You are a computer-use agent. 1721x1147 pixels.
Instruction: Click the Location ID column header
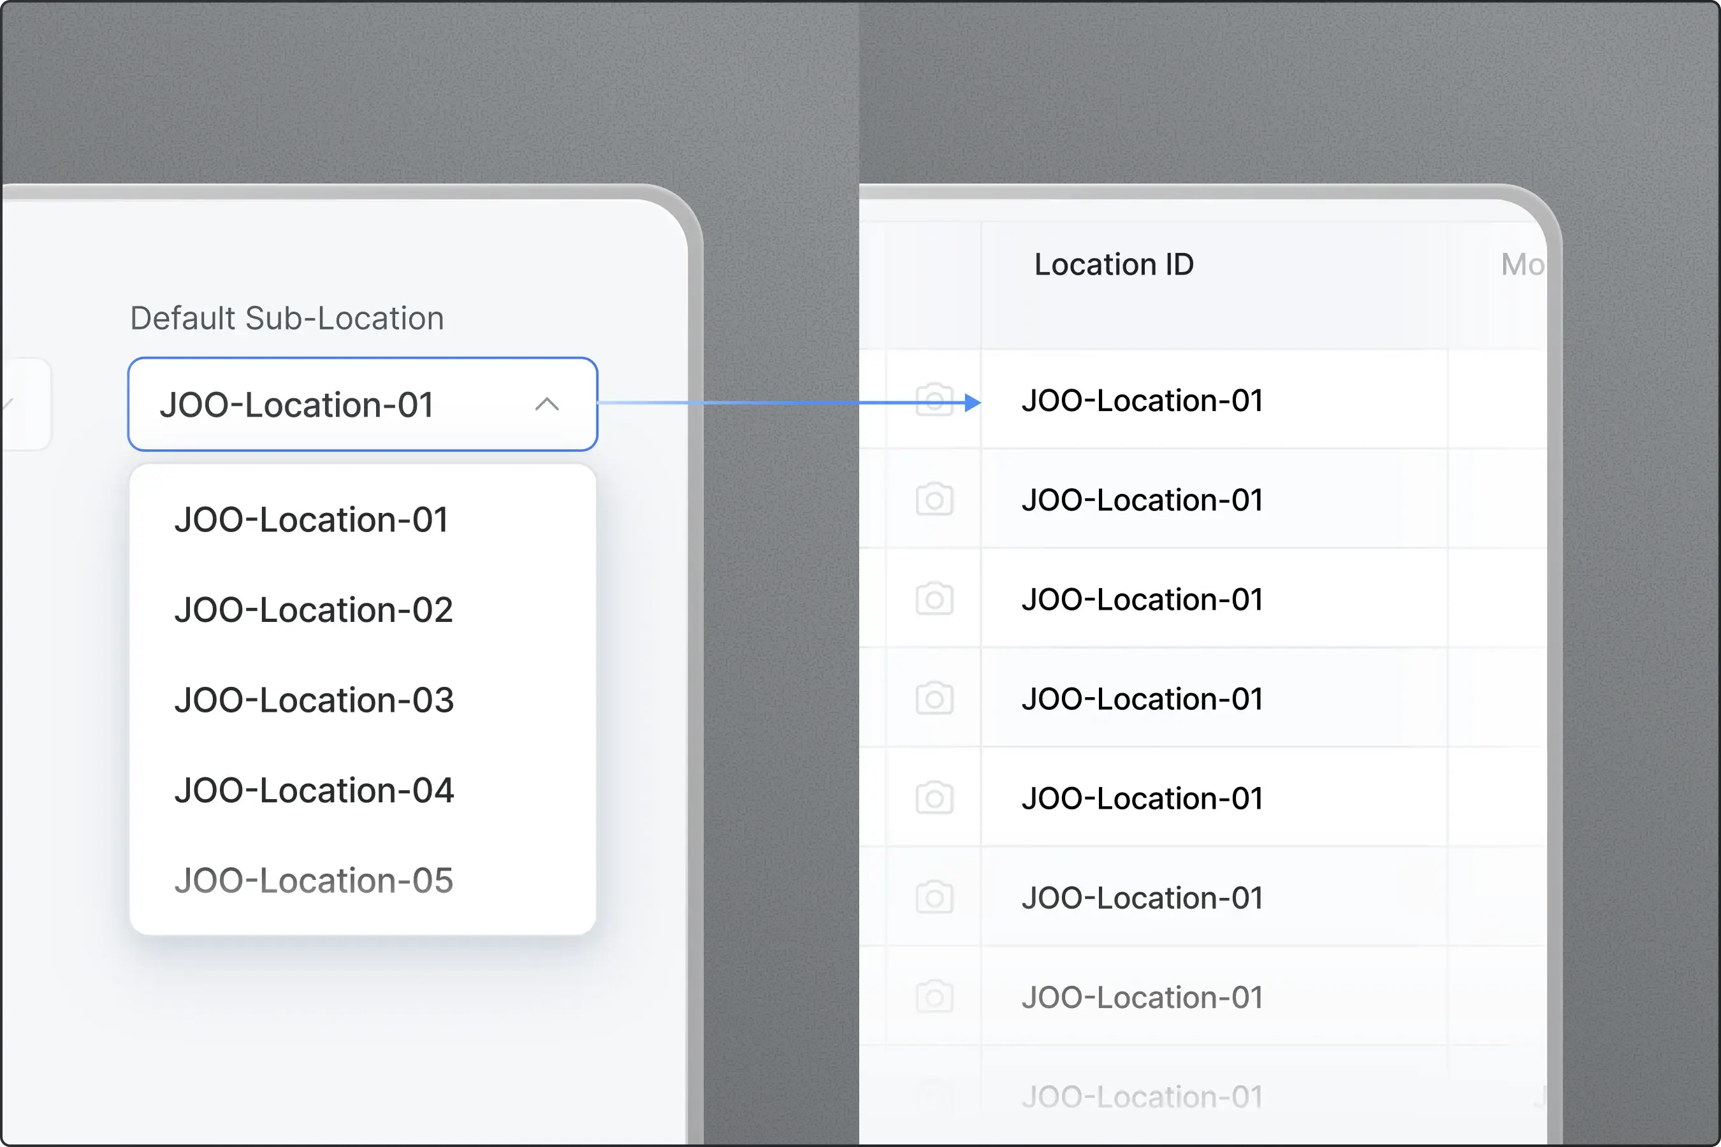pos(1114,265)
